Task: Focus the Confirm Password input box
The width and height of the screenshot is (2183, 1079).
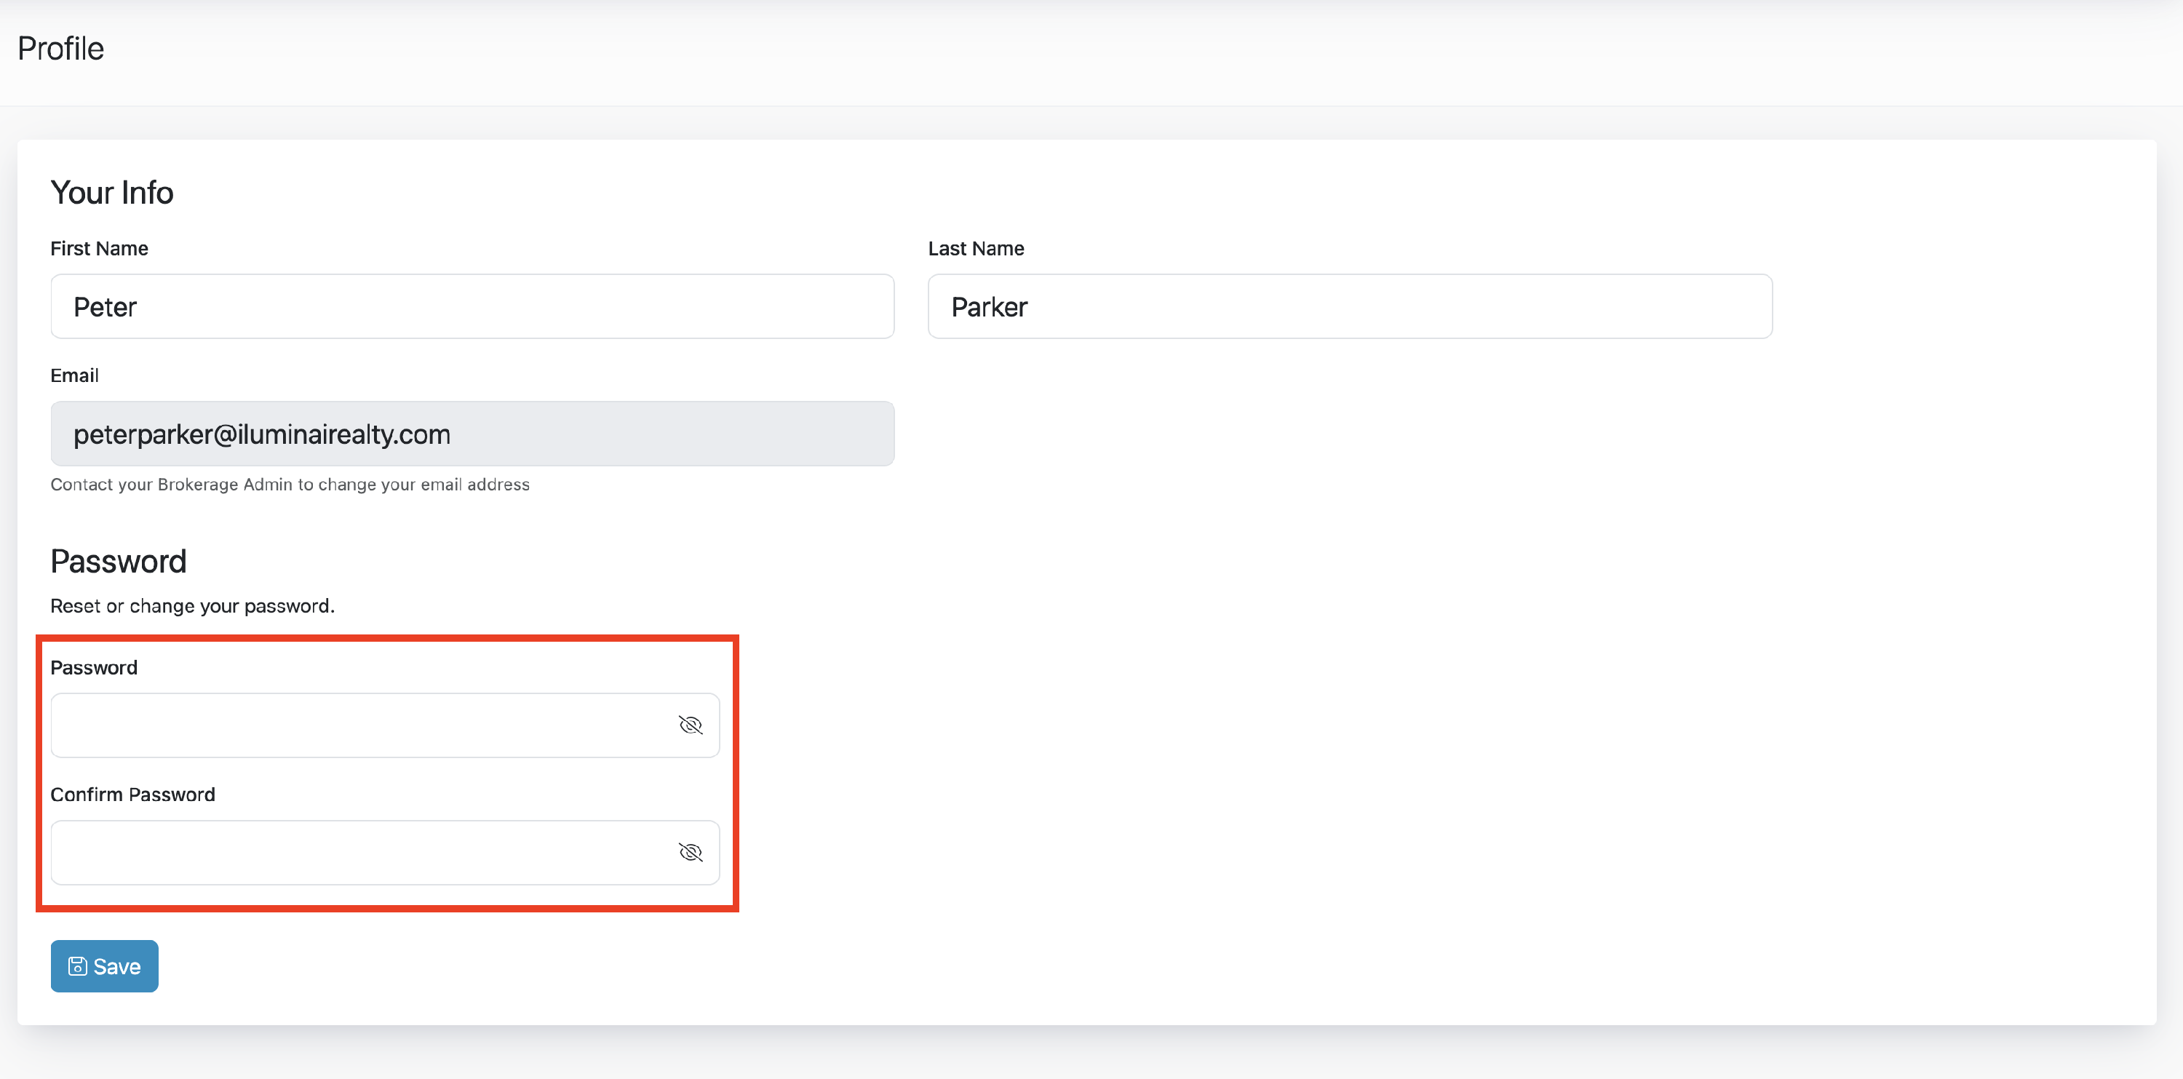Action: (385, 852)
